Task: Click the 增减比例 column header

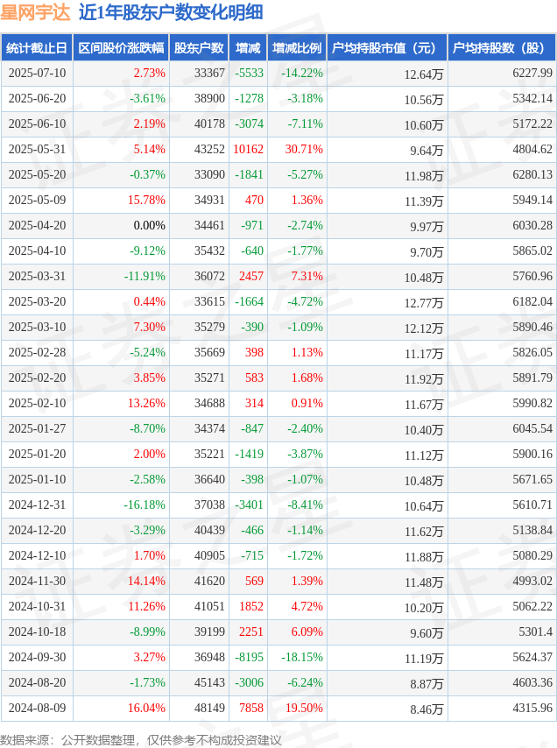Action: (297, 47)
